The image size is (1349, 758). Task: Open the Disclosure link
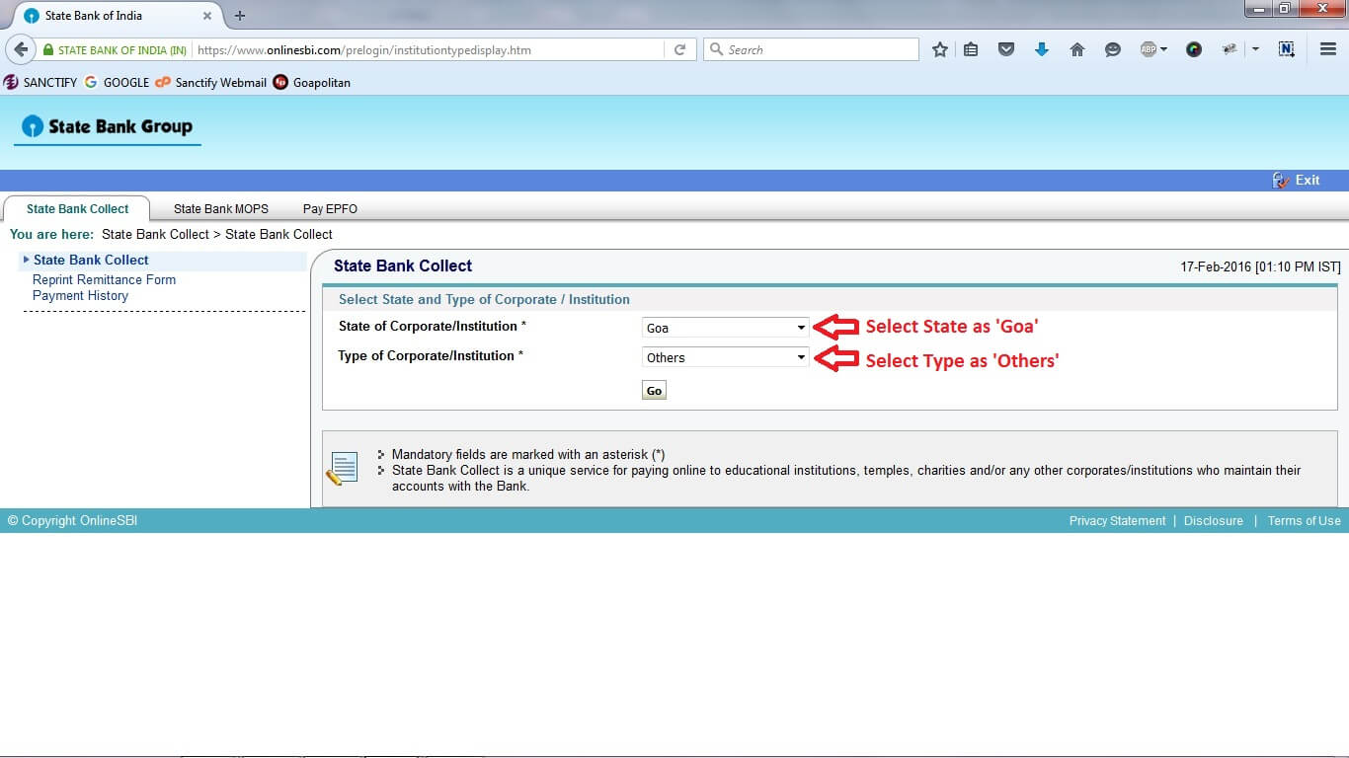[x=1213, y=521]
